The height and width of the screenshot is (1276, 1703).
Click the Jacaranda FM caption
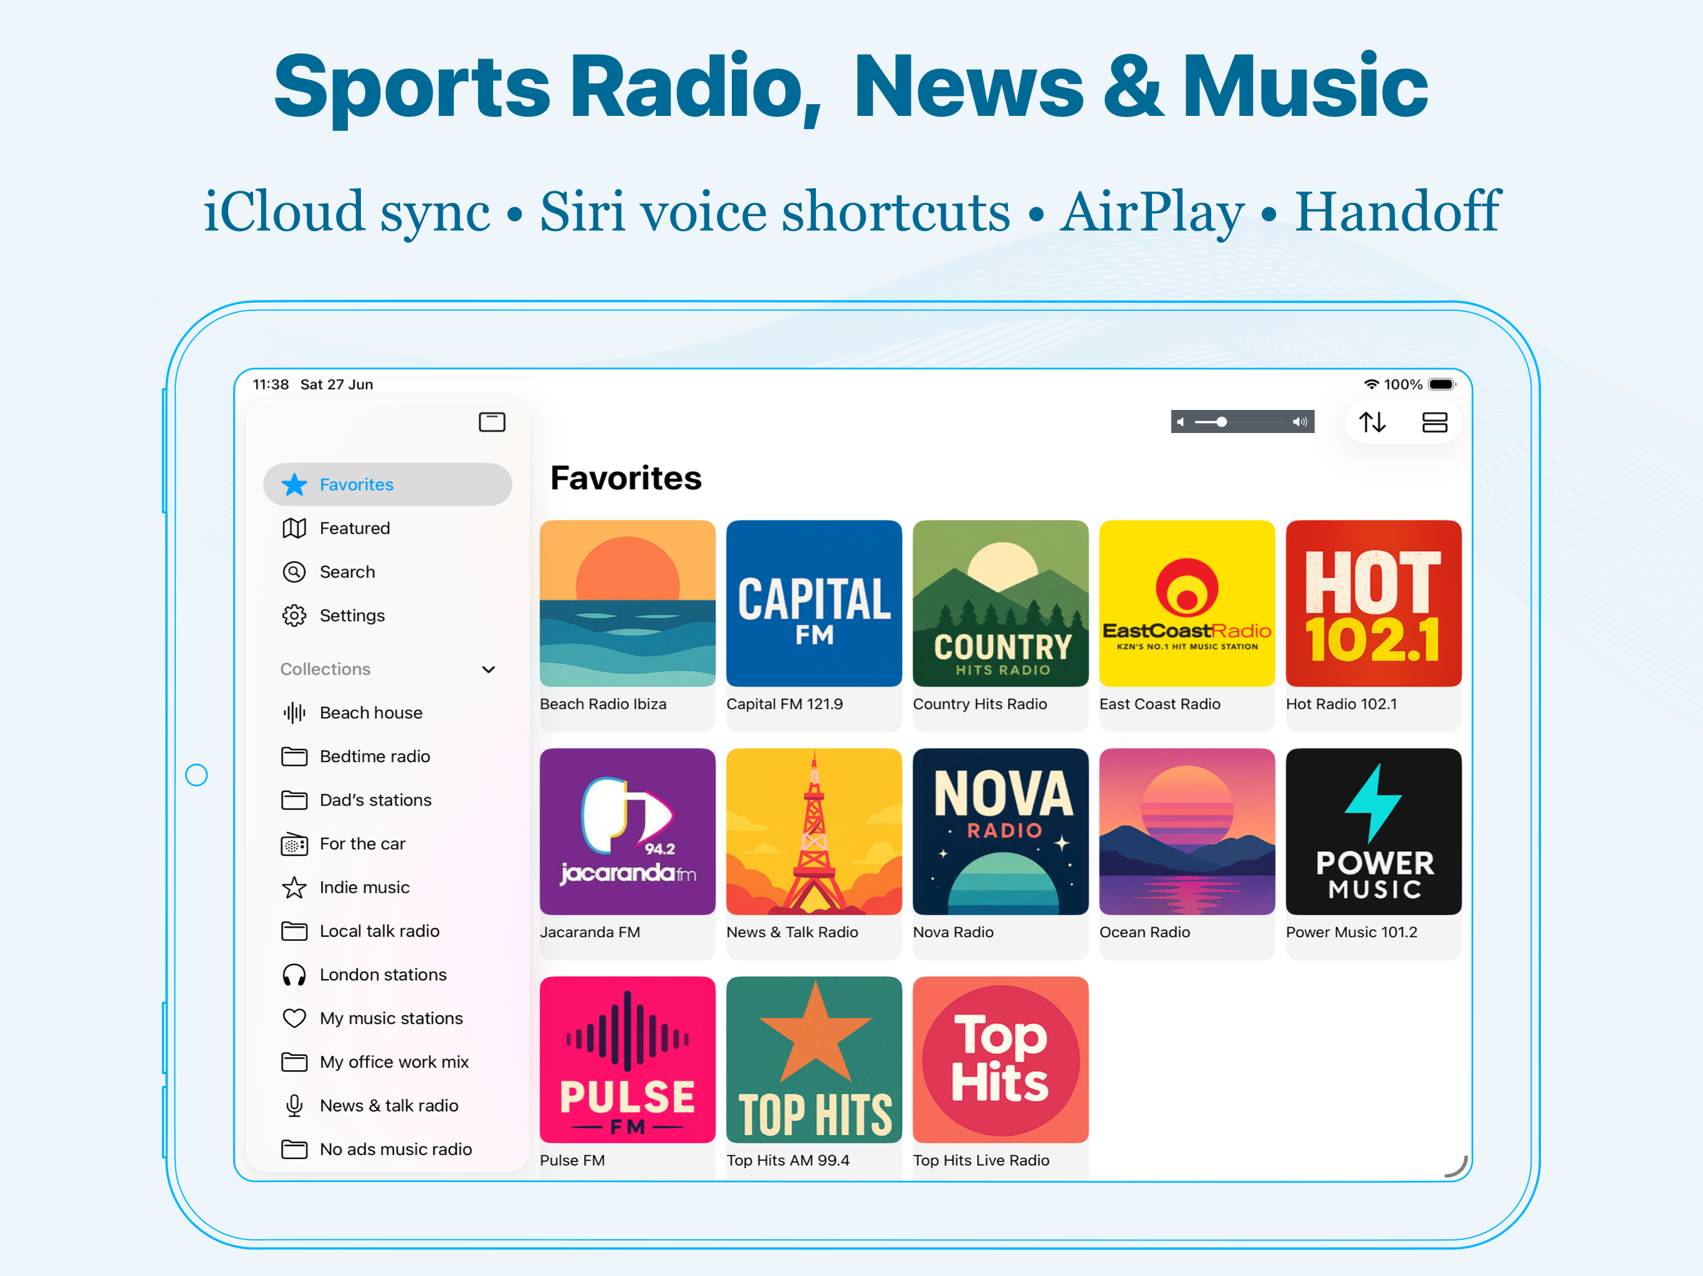pos(590,932)
